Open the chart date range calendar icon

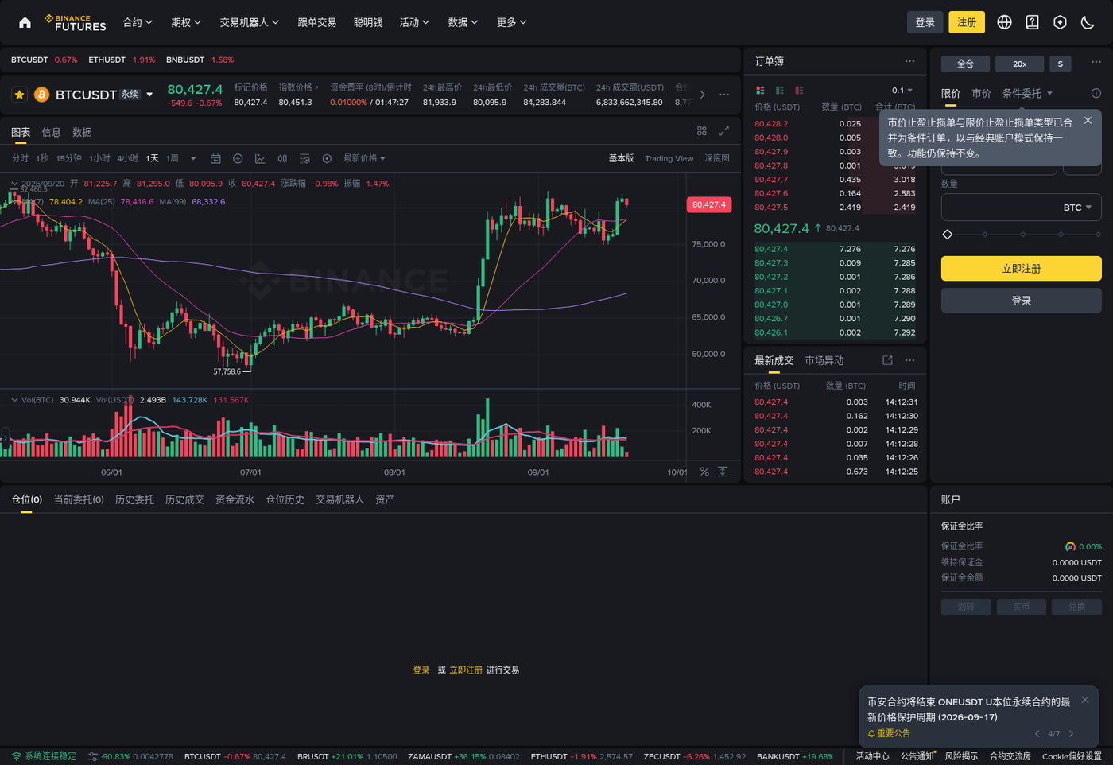215,159
